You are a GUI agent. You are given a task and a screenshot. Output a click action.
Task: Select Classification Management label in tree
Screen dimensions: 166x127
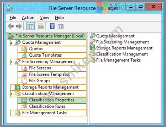click(48, 93)
